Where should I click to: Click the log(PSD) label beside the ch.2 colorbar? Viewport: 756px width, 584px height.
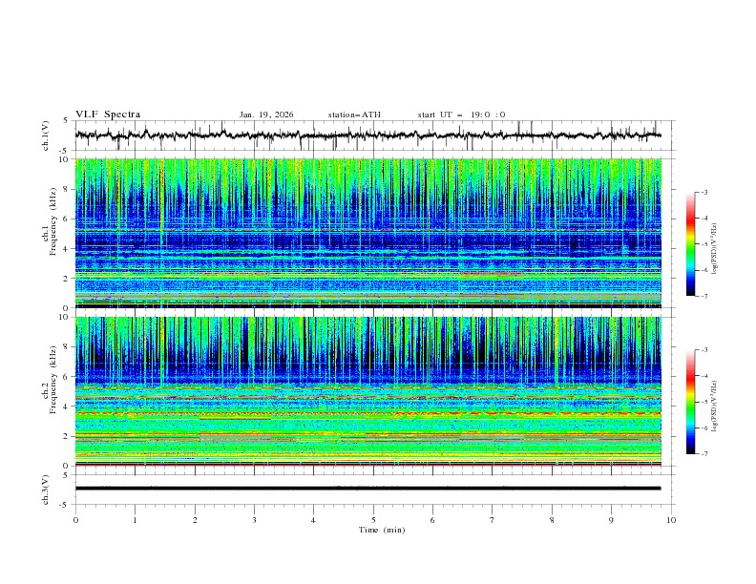pyautogui.click(x=716, y=407)
